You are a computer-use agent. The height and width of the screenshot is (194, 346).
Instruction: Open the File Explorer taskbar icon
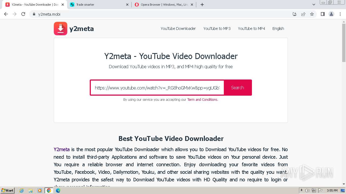(31, 190)
